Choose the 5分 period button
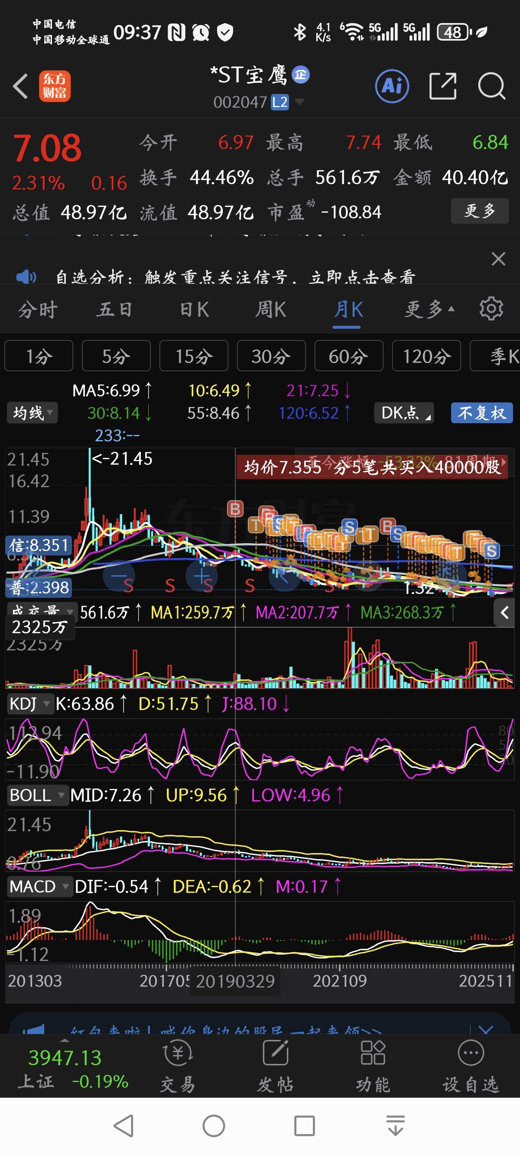The image size is (520, 1154). [x=116, y=356]
